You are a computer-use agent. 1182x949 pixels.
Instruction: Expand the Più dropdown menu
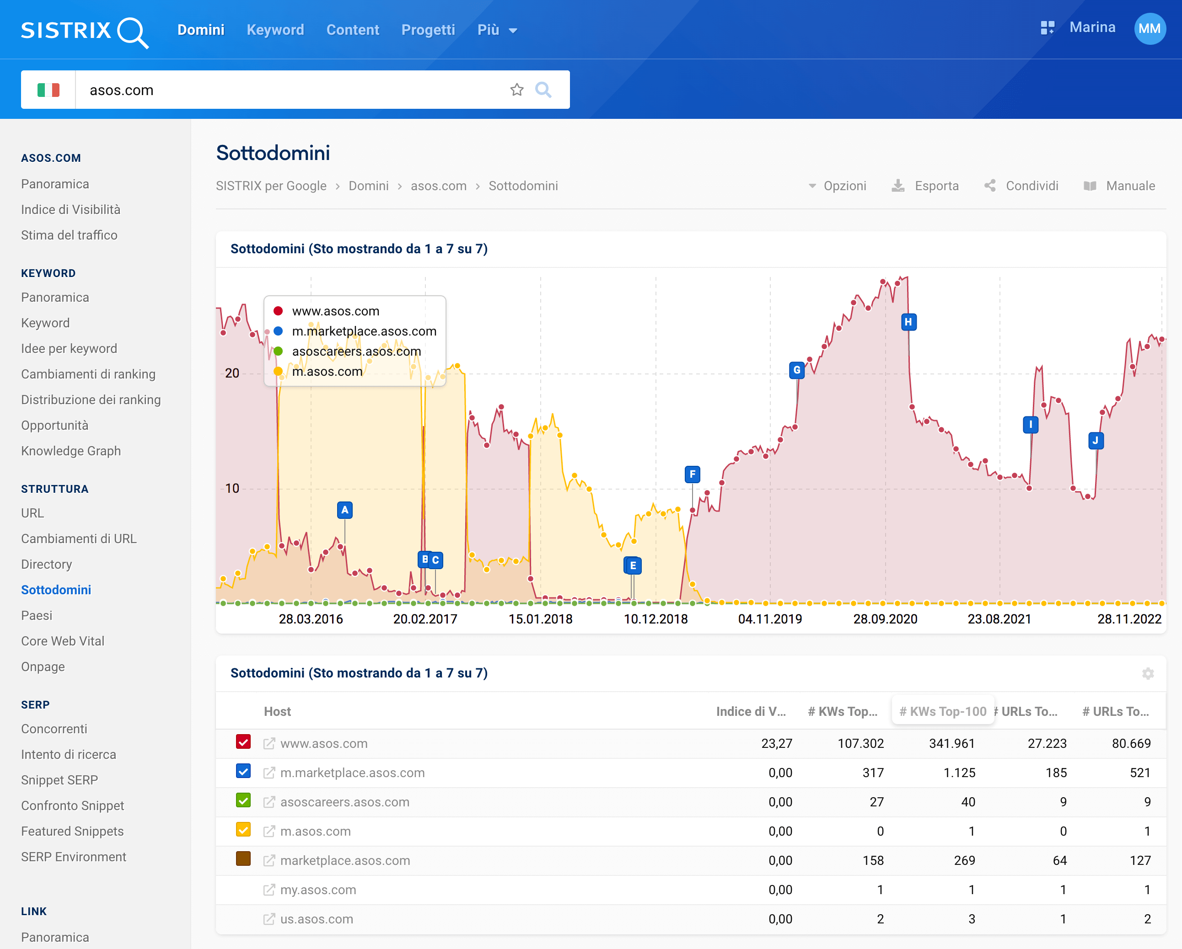click(x=493, y=30)
